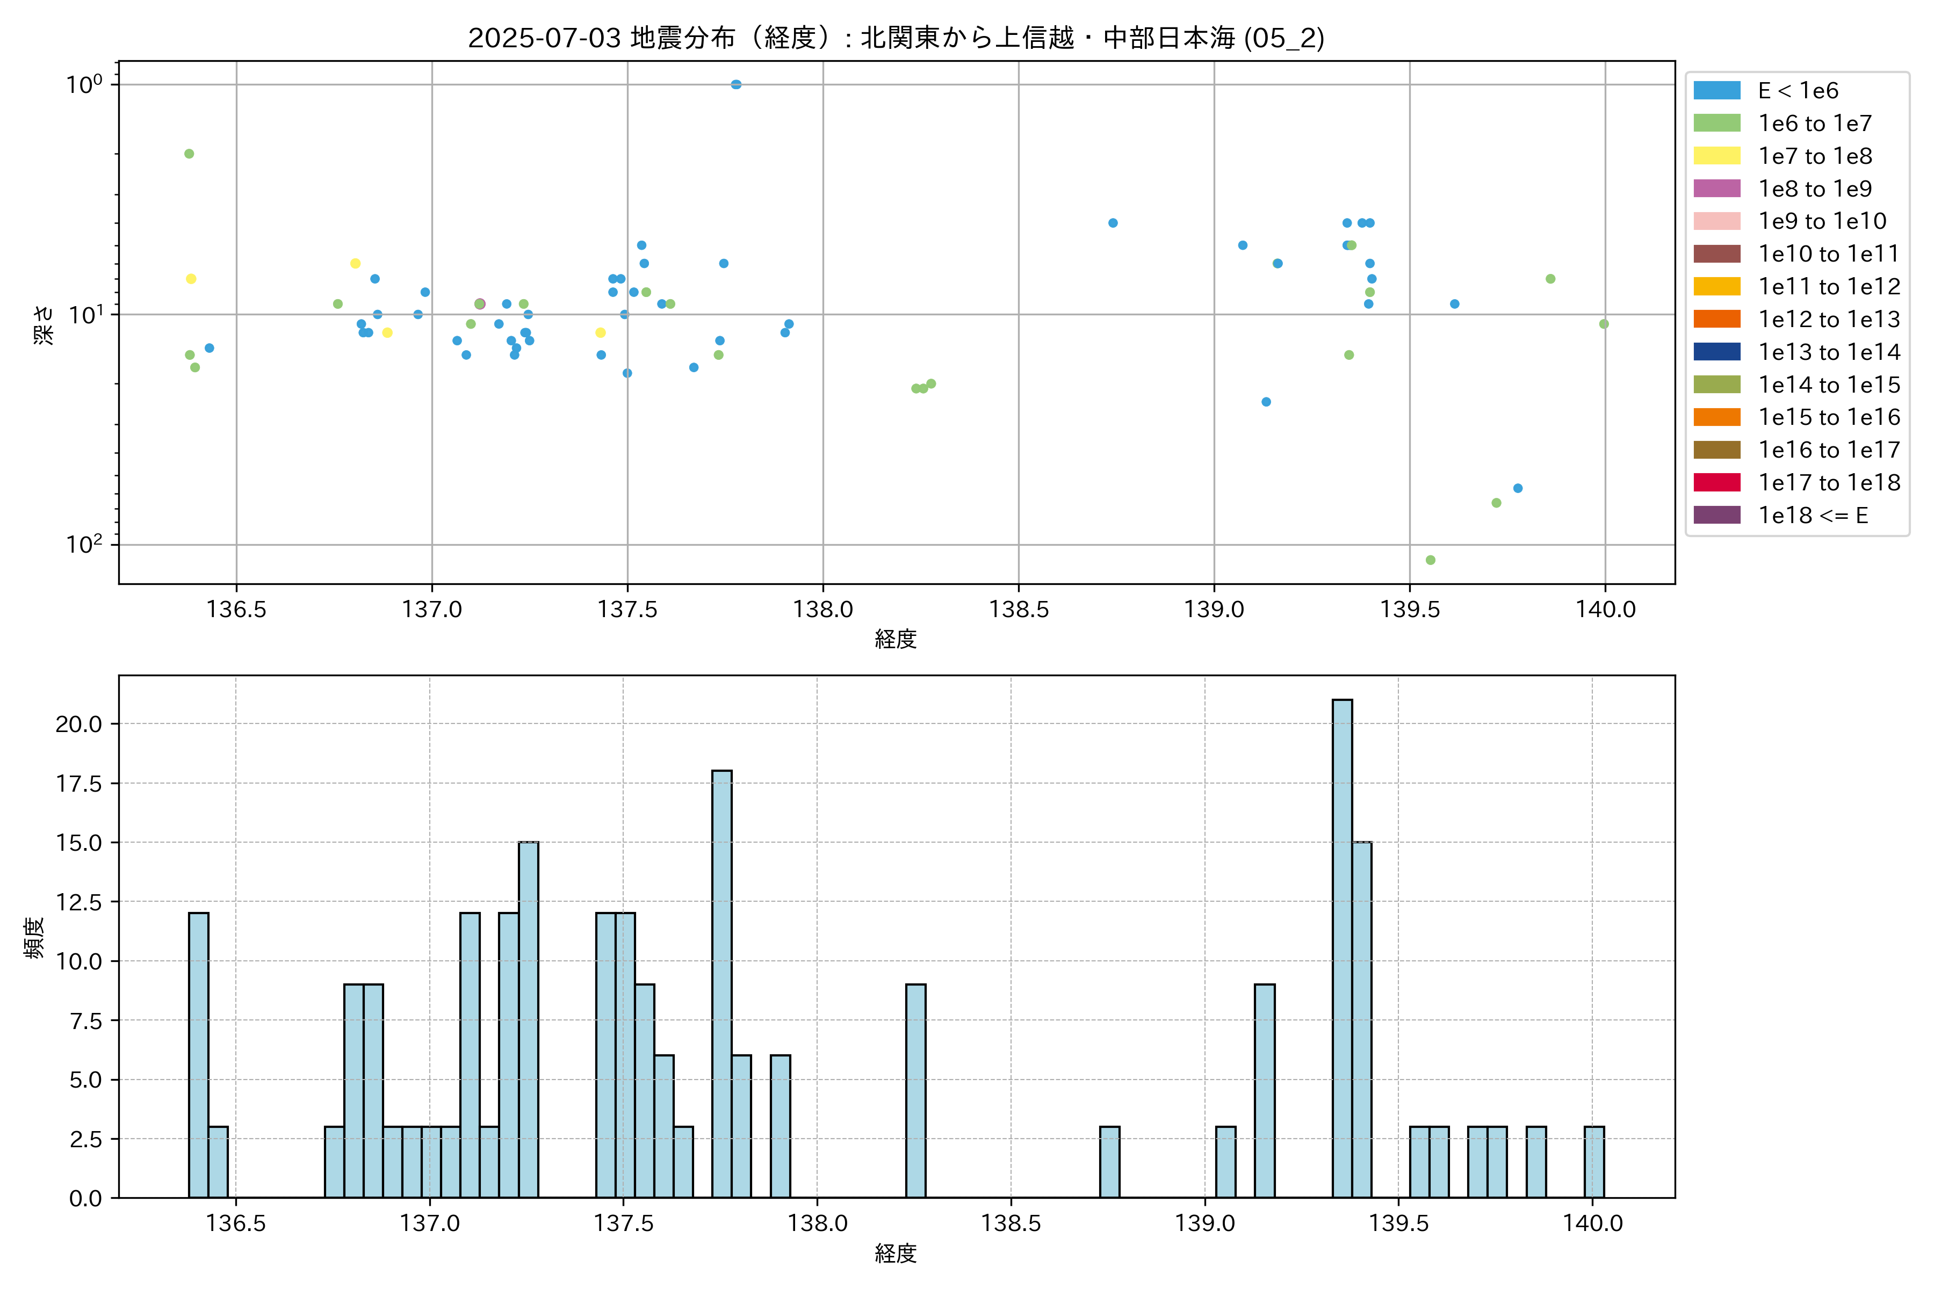This screenshot has height=1289, width=1934.
Task: Click the yellow 1e7 to 1e8 swatch
Action: coord(1716,155)
